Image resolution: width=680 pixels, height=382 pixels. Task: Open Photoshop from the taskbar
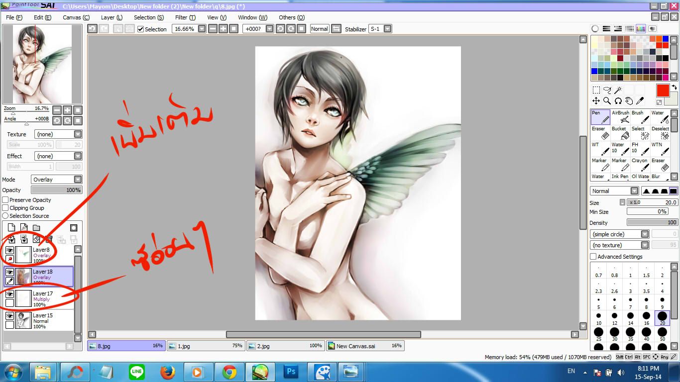290,372
